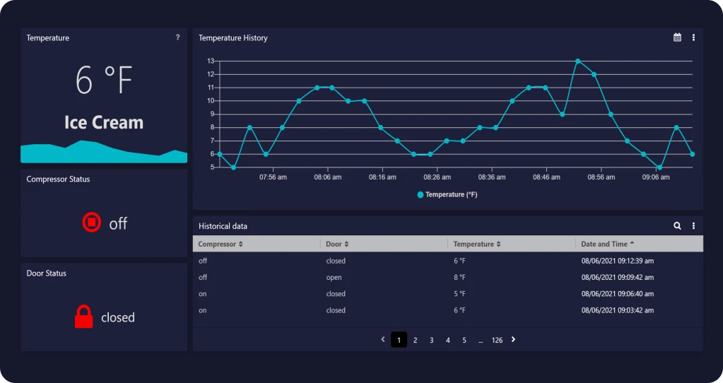The width and height of the screenshot is (723, 383).
Task: Sort table by Compressor column
Action: pyautogui.click(x=221, y=244)
